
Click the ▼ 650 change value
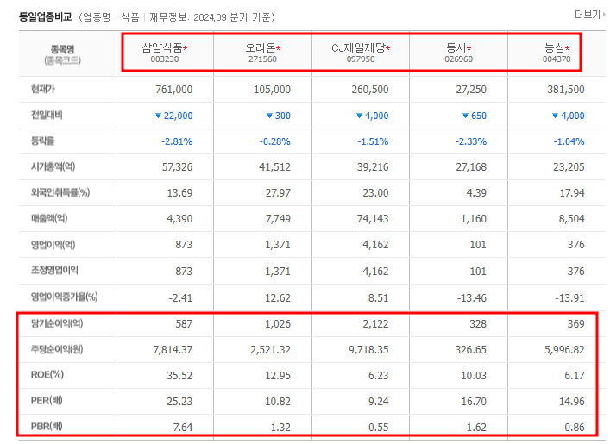pyautogui.click(x=475, y=116)
